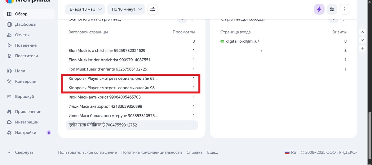This screenshot has height=165, width=372.
Task: Select Kinopoisk Player row ending 98...
Action: pos(132,88)
